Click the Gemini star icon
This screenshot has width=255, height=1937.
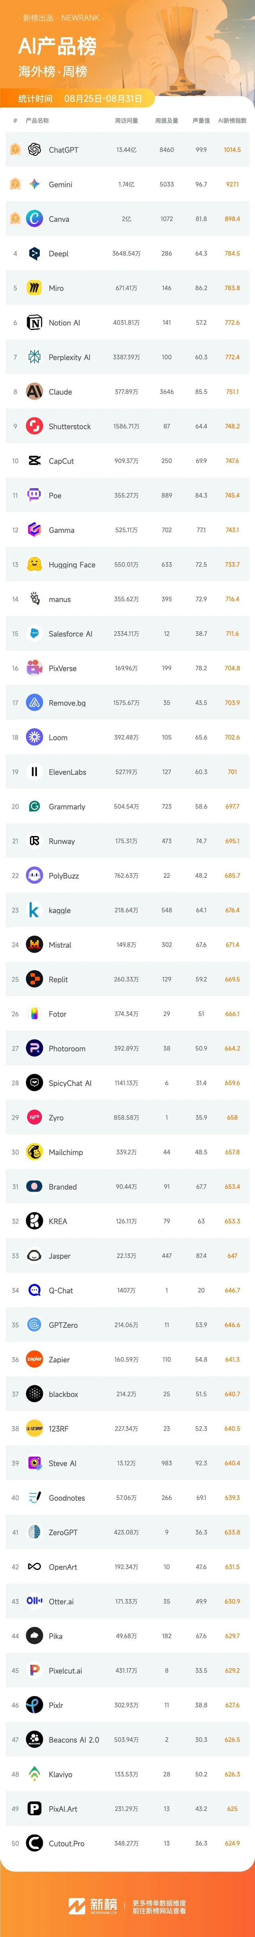coord(35,184)
